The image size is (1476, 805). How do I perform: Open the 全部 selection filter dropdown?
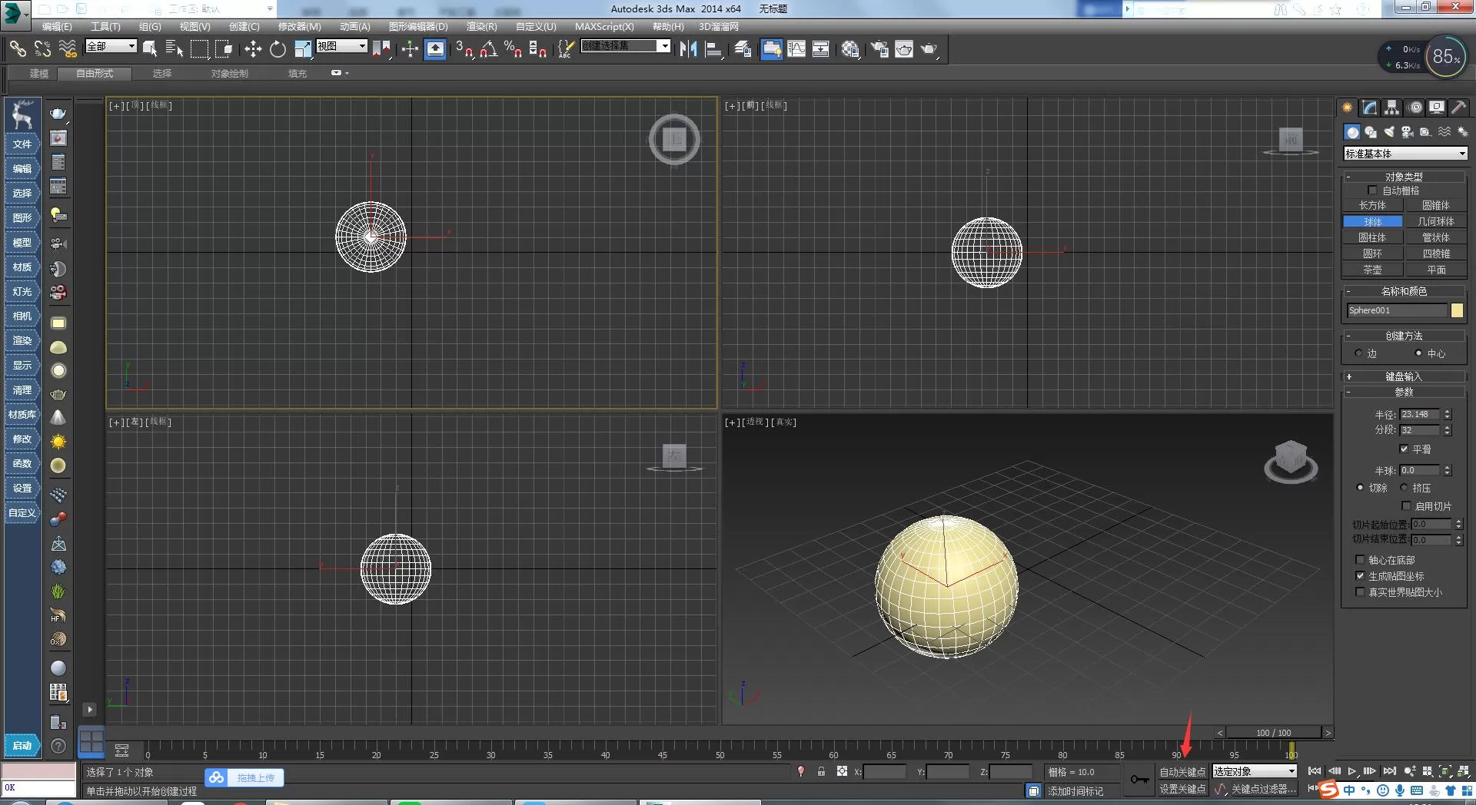coord(111,46)
